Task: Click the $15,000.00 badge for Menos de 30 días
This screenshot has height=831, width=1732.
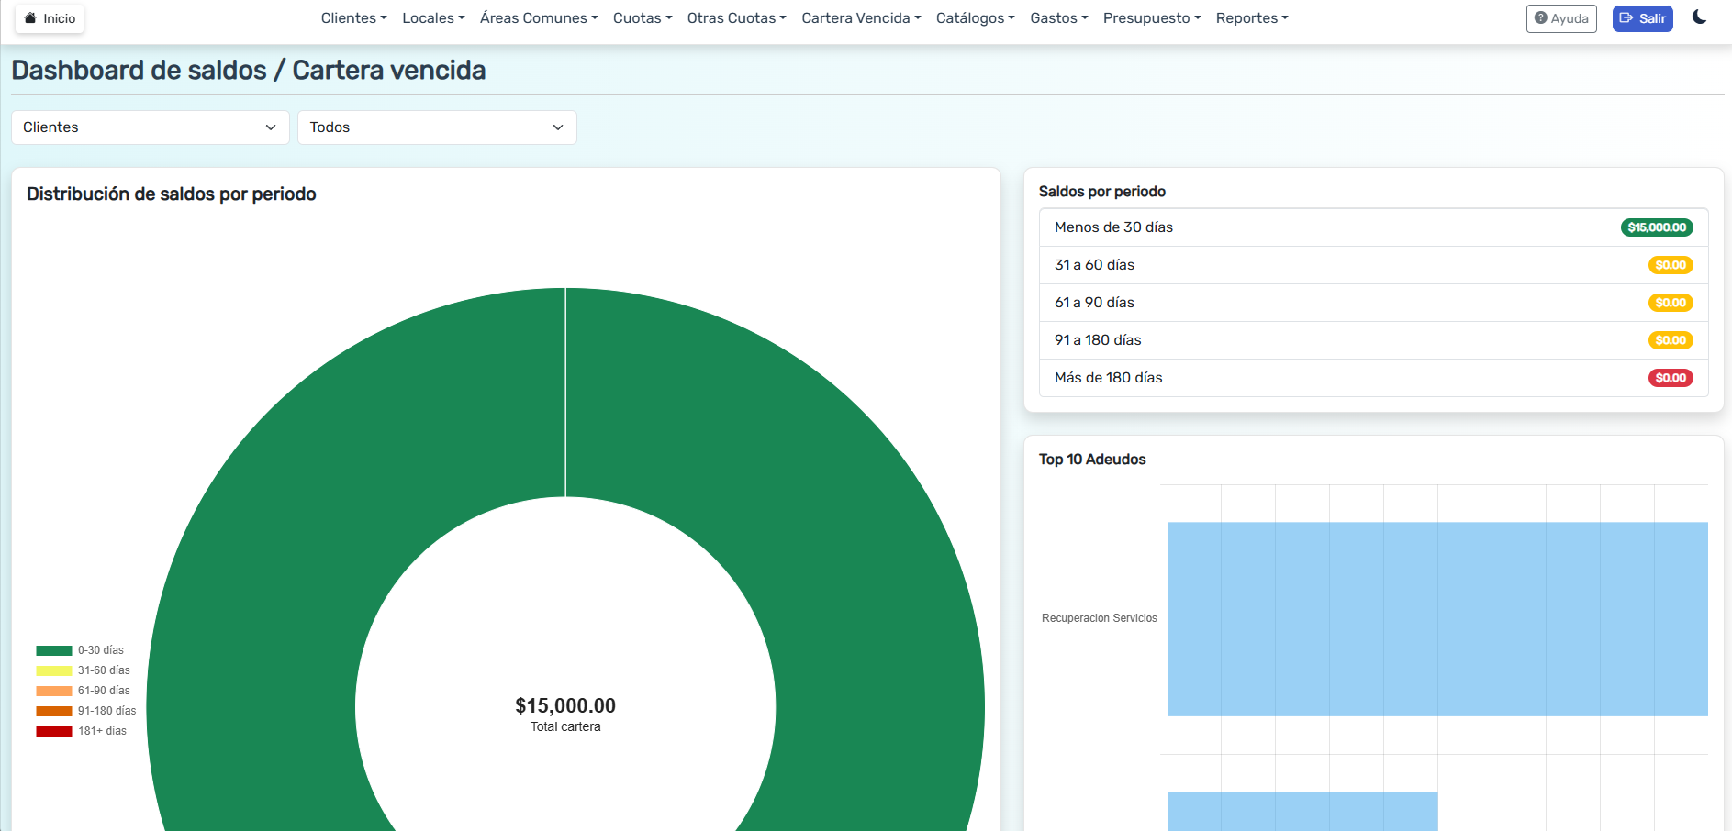Action: point(1657,227)
